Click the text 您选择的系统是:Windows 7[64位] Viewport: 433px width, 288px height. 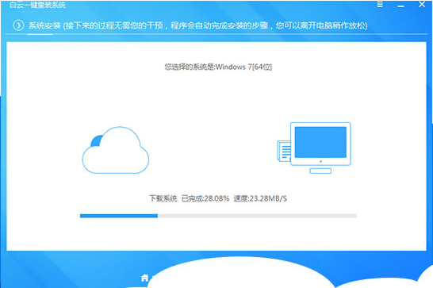click(x=218, y=67)
